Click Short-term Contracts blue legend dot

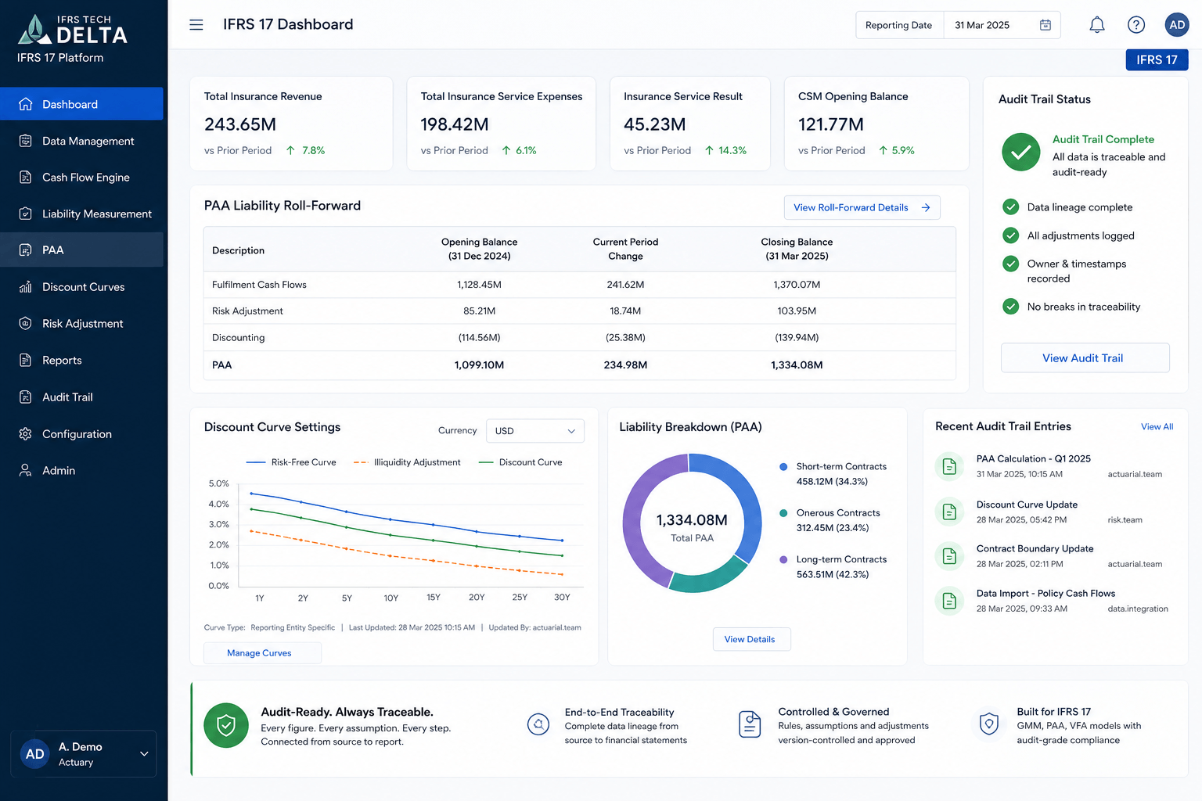point(783,466)
